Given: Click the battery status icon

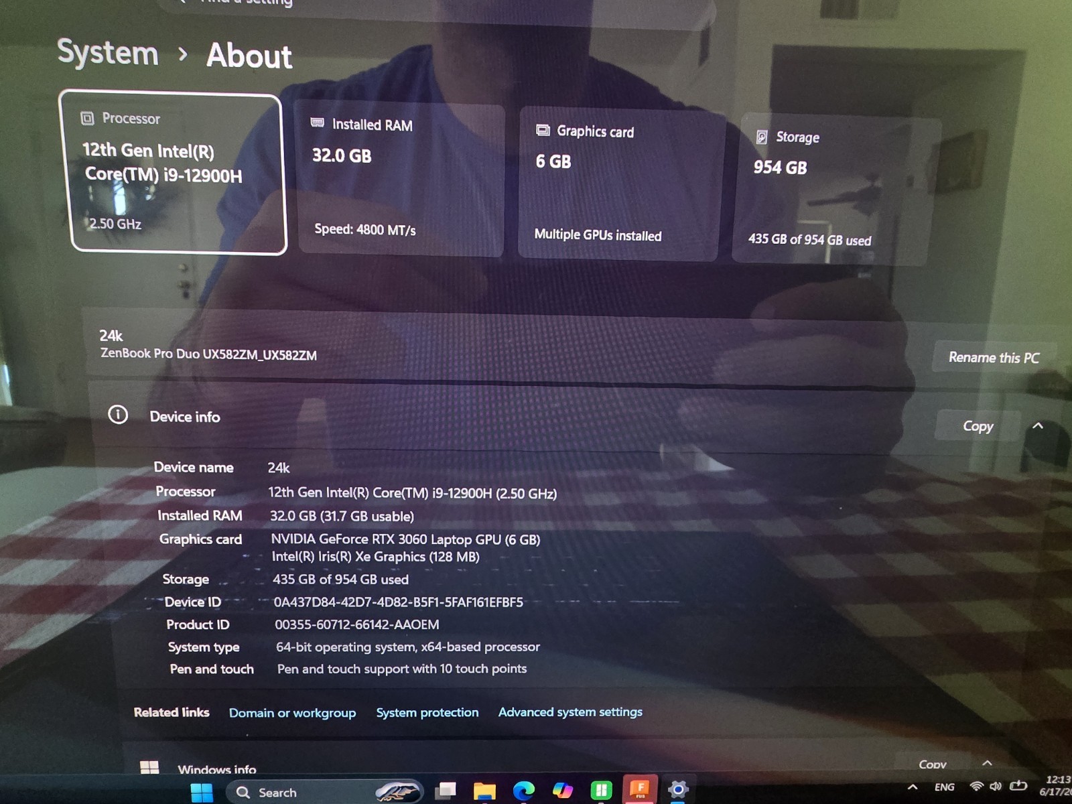Looking at the screenshot, I should tap(1018, 785).
